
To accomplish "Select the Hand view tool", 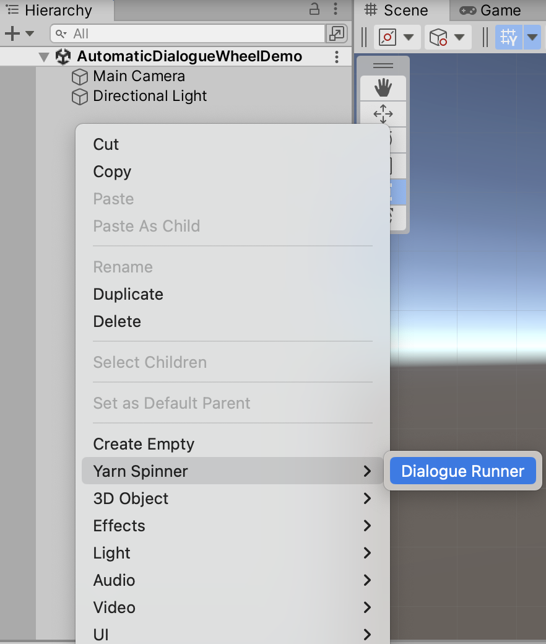I will pos(383,88).
